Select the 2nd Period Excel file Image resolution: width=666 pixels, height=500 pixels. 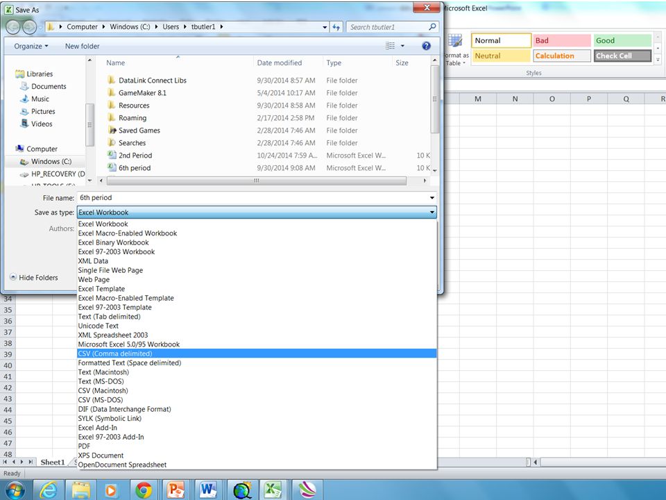[x=135, y=156]
